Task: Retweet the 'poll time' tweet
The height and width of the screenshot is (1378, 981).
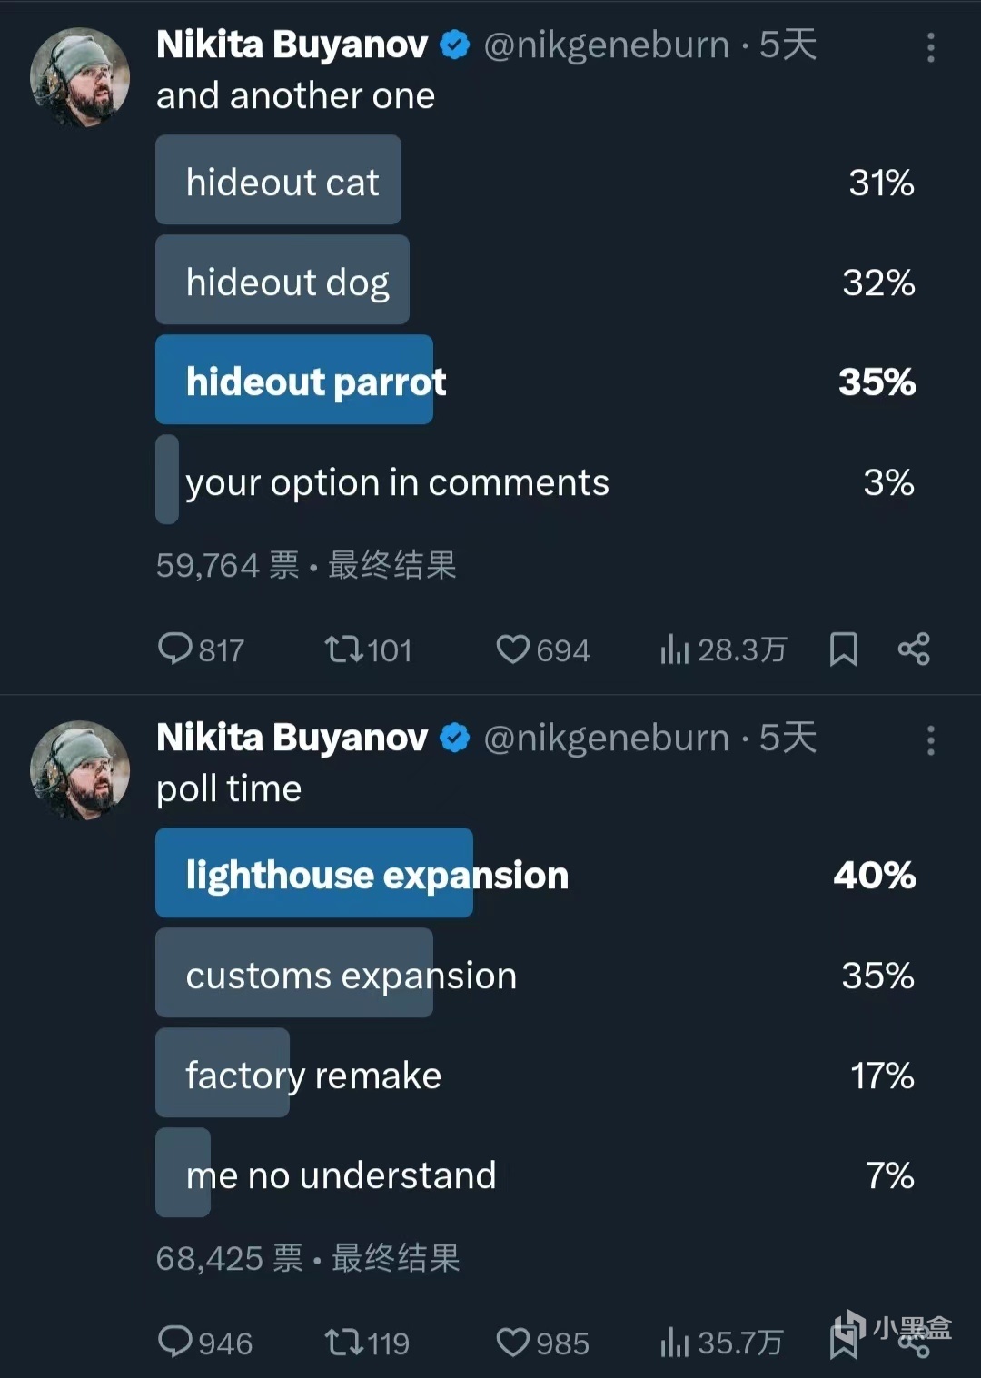Action: point(367,1343)
